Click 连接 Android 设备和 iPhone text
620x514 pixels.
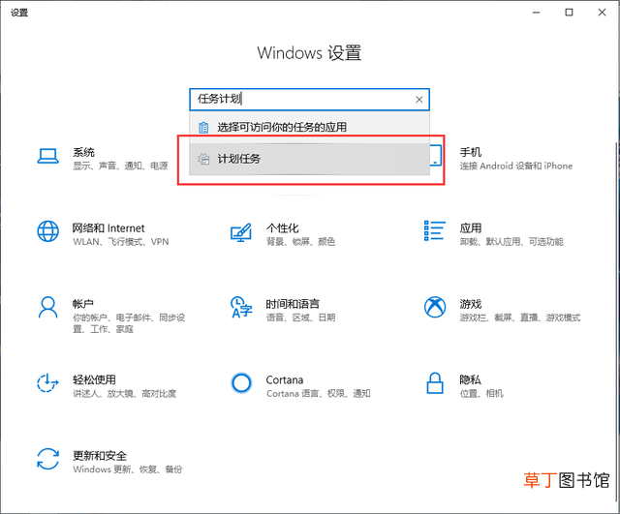click(x=516, y=166)
